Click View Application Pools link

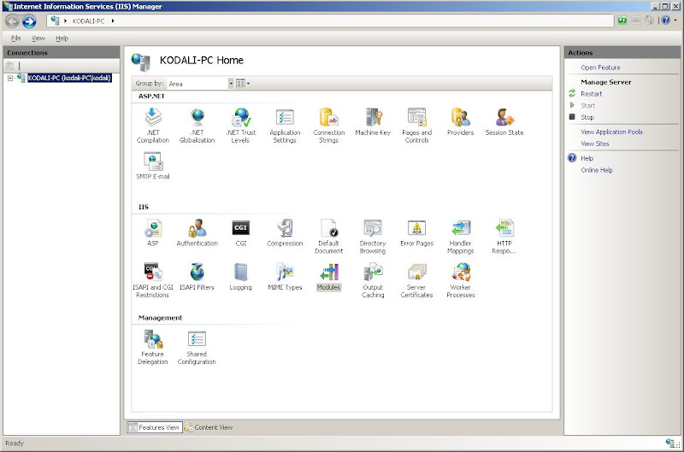(611, 132)
